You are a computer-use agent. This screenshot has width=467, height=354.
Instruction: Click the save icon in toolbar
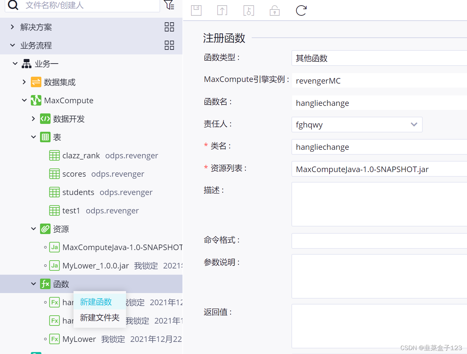pos(196,10)
